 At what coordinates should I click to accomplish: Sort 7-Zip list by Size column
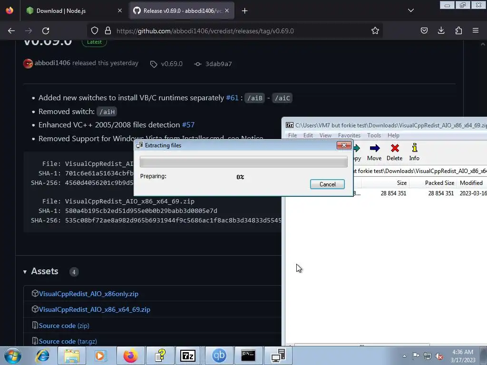385,183
